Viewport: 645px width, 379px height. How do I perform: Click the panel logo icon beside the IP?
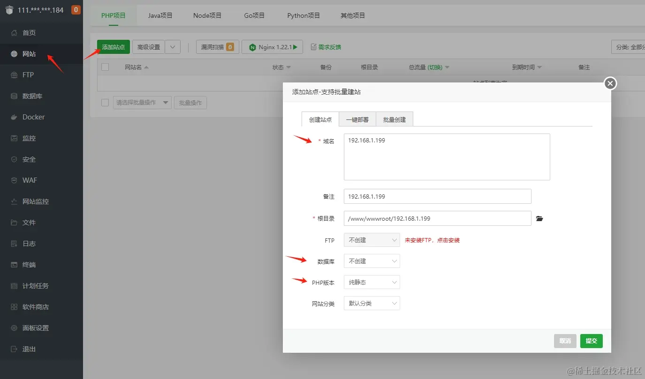pos(9,10)
